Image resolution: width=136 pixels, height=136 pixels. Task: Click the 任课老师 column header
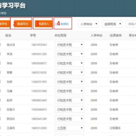[116, 36]
